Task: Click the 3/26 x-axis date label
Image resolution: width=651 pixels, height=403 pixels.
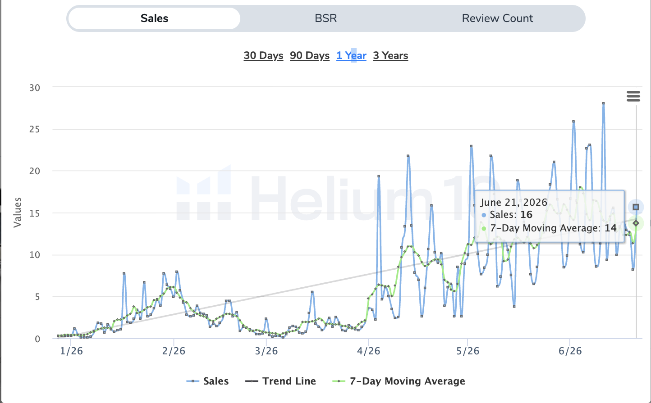Action: pyautogui.click(x=266, y=351)
